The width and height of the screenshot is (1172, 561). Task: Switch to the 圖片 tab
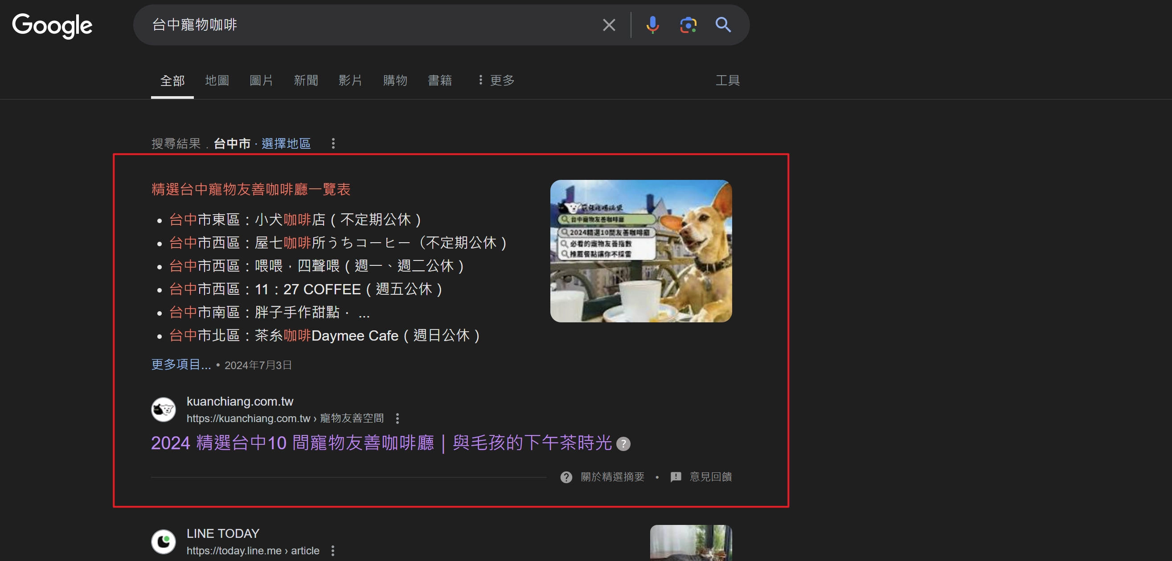pyautogui.click(x=261, y=81)
